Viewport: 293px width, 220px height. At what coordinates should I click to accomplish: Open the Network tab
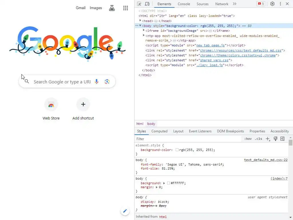(222, 4)
